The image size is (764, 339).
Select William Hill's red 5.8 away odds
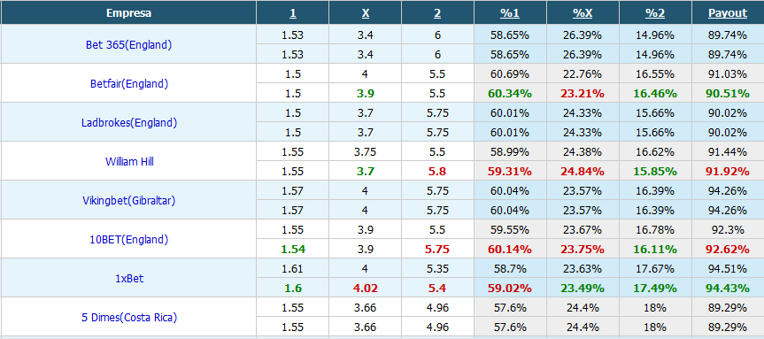(x=437, y=172)
